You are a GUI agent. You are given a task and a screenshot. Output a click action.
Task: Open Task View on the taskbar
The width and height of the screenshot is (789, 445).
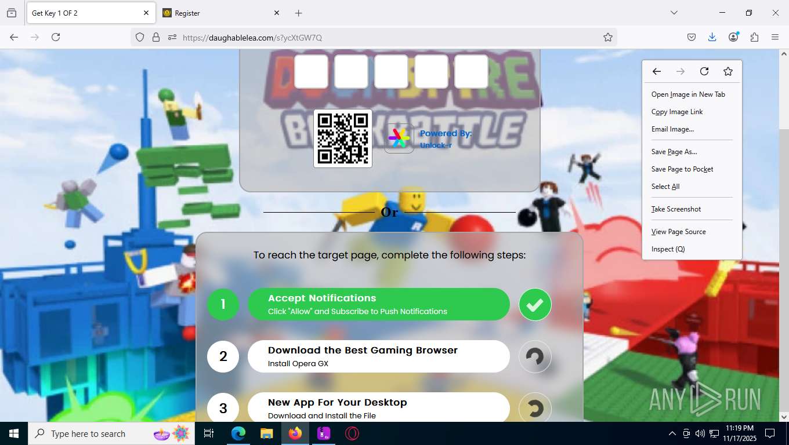click(209, 433)
